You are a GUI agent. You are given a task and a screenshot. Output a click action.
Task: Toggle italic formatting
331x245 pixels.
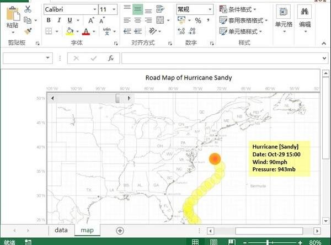(59, 20)
